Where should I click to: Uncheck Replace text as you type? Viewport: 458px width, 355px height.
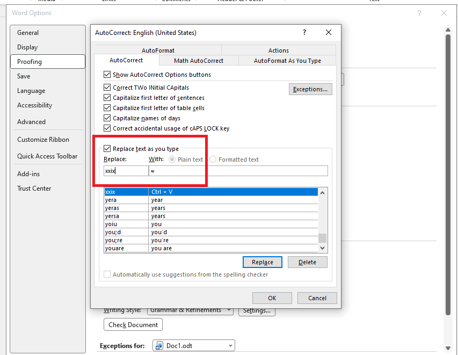[x=107, y=149]
